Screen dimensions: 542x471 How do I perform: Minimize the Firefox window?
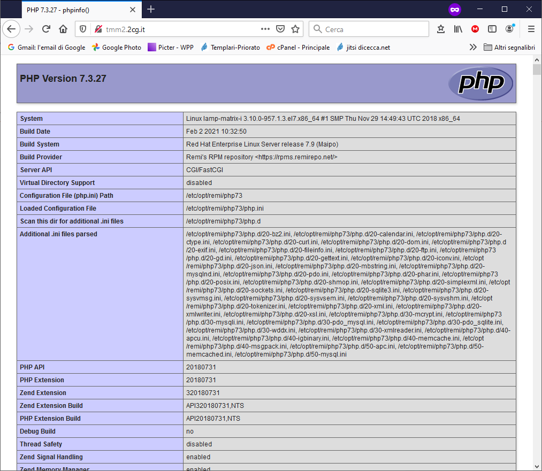480,9
